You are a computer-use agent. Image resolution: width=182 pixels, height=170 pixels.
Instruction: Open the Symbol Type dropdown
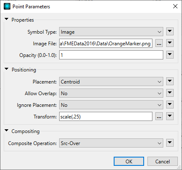(111, 32)
